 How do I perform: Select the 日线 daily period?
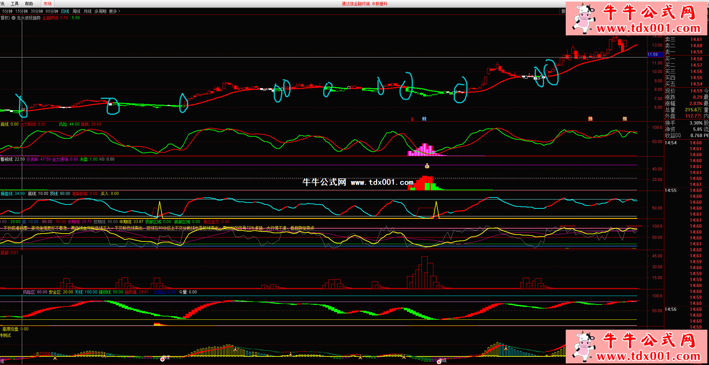tap(65, 11)
